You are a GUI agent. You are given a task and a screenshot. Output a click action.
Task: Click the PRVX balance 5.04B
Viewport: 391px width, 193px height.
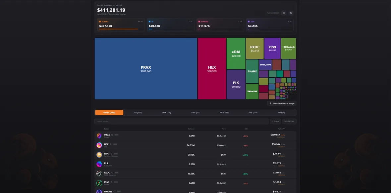coord(192,136)
